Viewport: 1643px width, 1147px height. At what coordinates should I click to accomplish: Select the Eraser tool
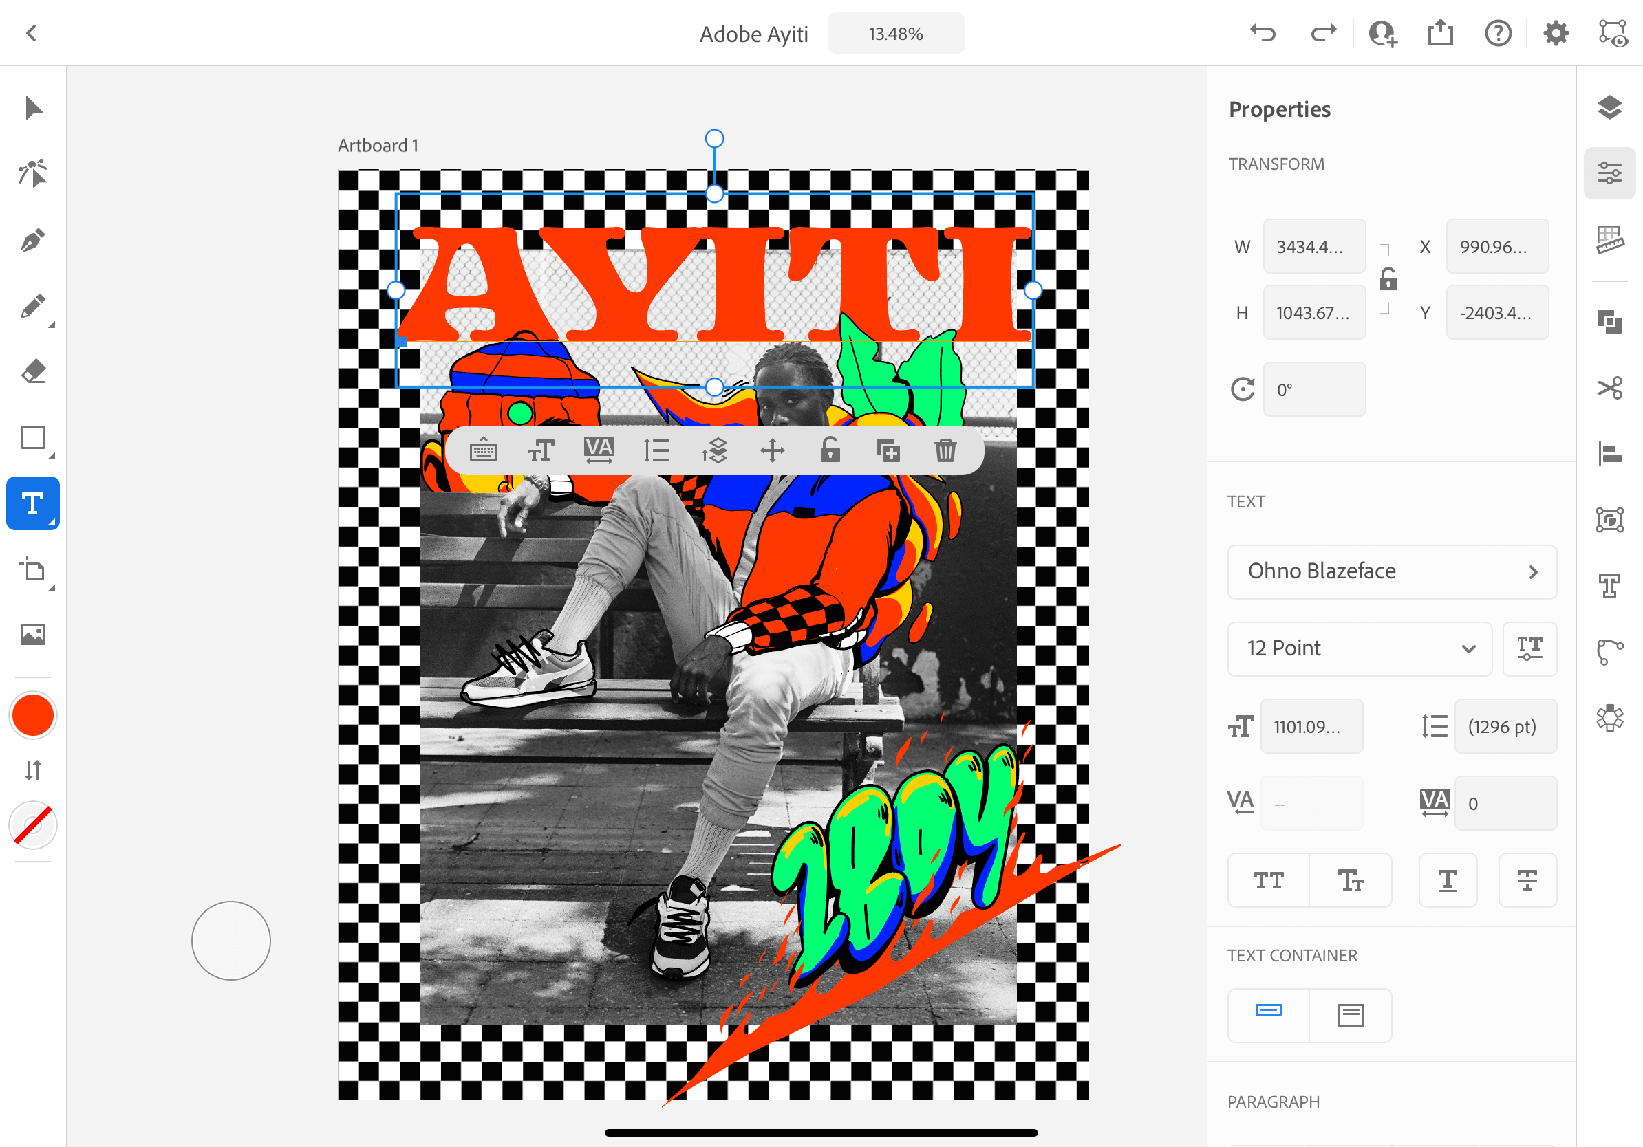pos(33,372)
